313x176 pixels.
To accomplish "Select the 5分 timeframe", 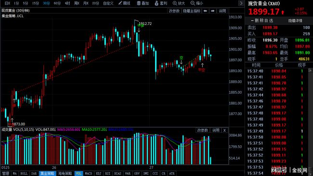I will (26, 3).
